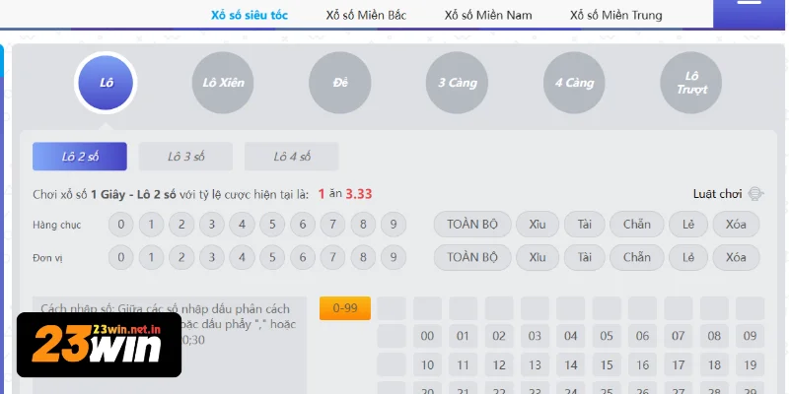
Task: Switch to Xổ số Miền Bắc tab
Action: [x=366, y=15]
